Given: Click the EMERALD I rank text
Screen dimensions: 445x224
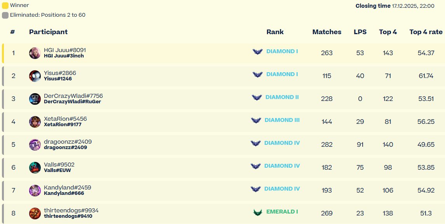Looking at the screenshot, I should tap(282, 212).
